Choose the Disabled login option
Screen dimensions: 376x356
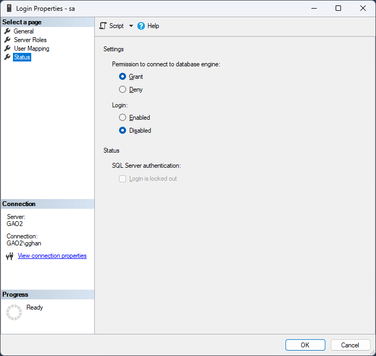coord(122,131)
